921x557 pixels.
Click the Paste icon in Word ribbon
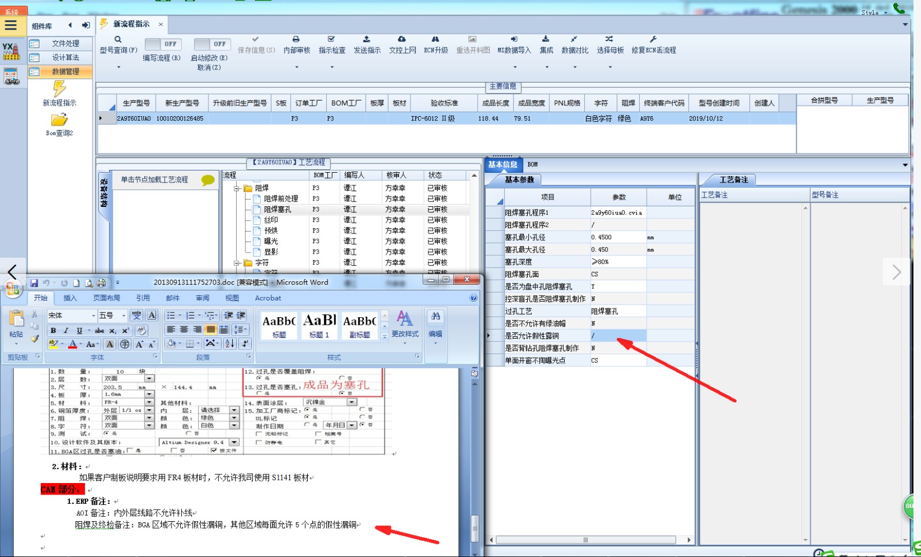click(16, 320)
